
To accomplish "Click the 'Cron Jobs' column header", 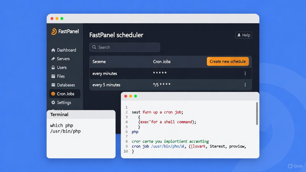I will click(162, 62).
